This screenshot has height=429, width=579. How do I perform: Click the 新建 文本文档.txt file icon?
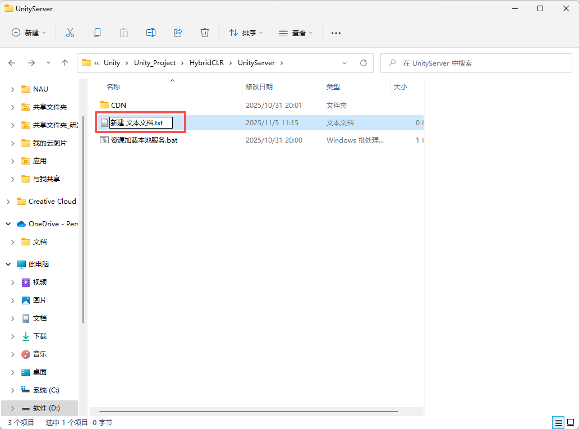104,122
